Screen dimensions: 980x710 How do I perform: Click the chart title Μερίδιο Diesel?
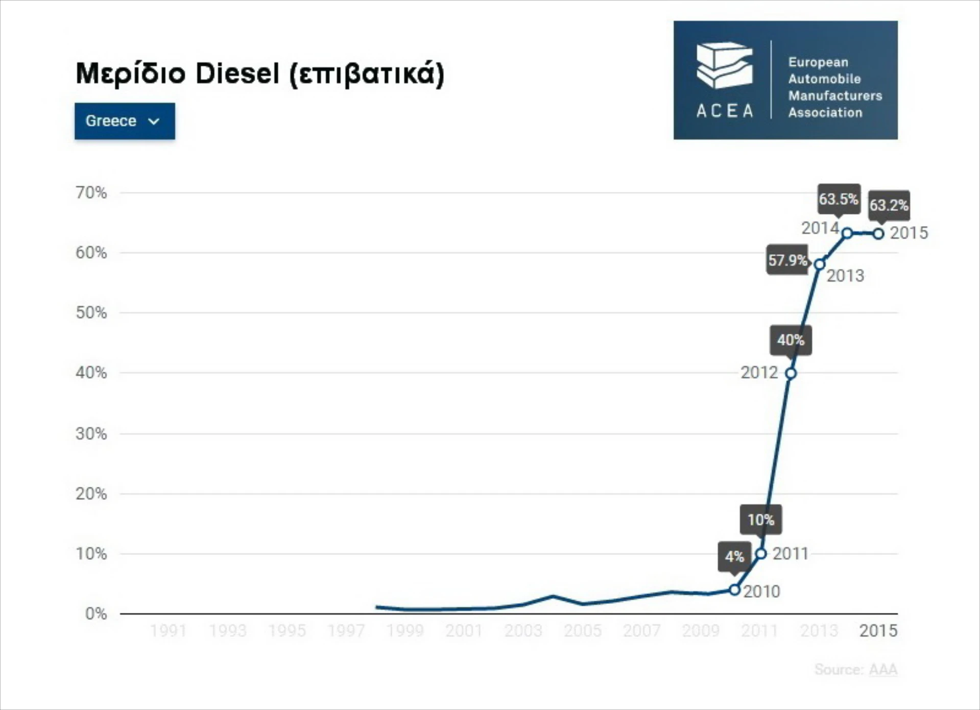point(260,73)
